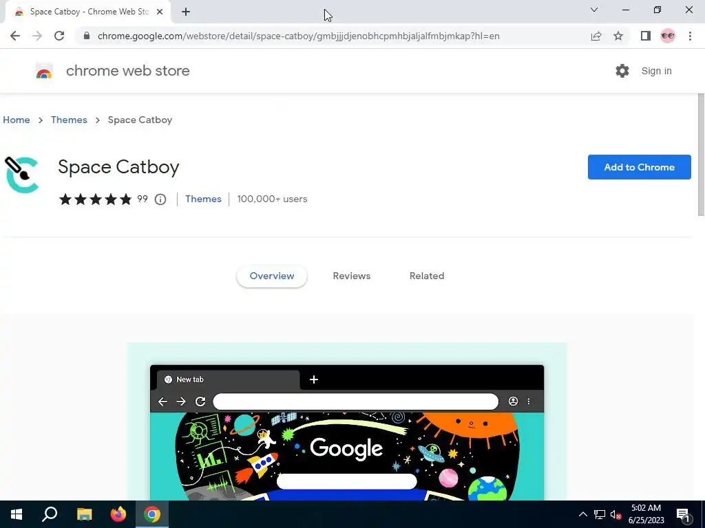Screen dimensions: 705x528
Task: Click Space Catboy breadcrumb text
Action: [x=140, y=120]
